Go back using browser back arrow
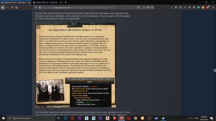 3,7
